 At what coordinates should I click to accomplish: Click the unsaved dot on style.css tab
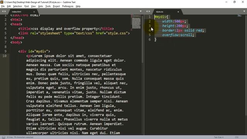(x=178, y=12)
